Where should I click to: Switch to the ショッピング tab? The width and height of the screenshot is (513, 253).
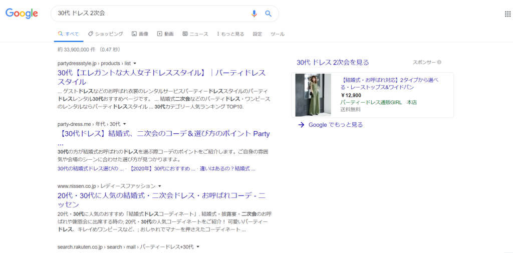pyautogui.click(x=105, y=34)
